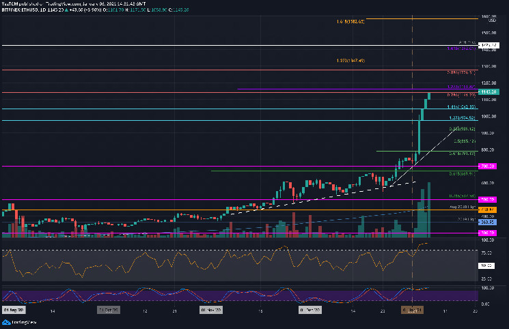Click the 01 Nov '20 date marker
509x329 pixels.
click(x=210, y=310)
